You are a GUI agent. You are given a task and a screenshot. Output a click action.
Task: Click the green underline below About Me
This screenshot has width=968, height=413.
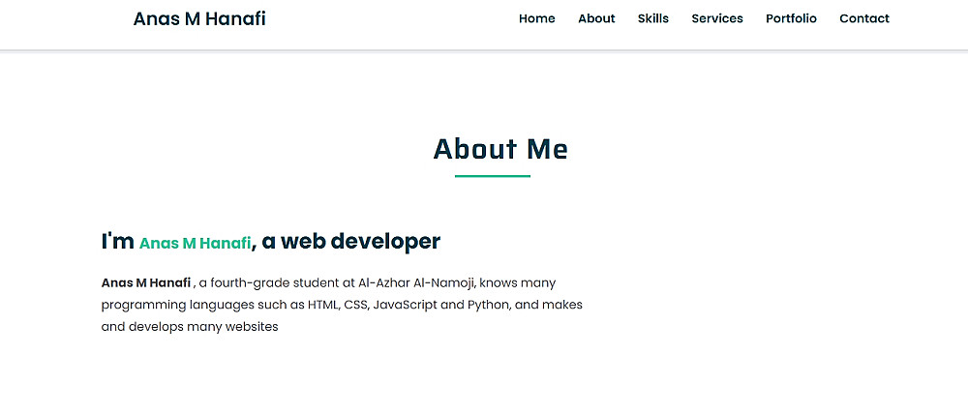(x=493, y=176)
